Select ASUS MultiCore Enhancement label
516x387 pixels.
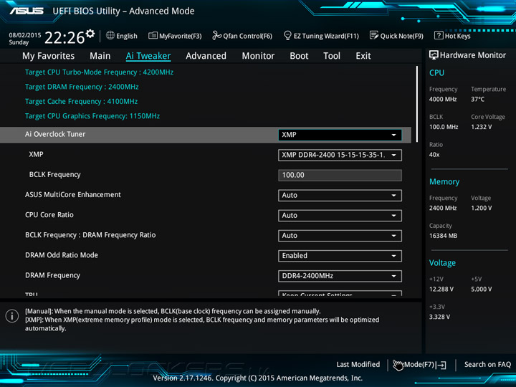click(x=72, y=195)
